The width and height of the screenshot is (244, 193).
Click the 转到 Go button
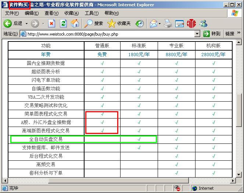click(x=212, y=34)
